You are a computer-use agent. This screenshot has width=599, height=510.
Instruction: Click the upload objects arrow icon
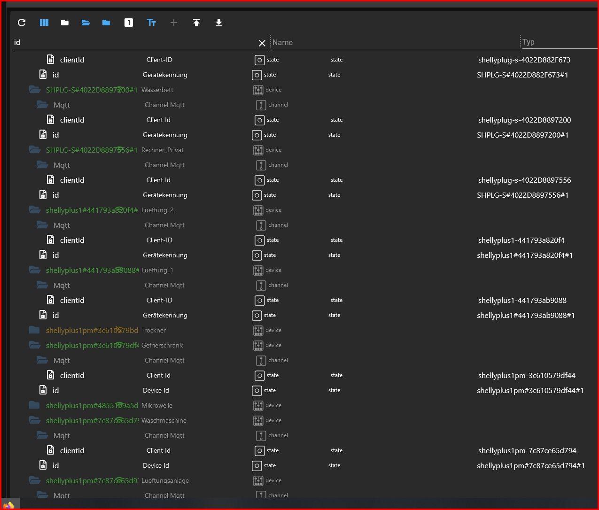coord(196,23)
